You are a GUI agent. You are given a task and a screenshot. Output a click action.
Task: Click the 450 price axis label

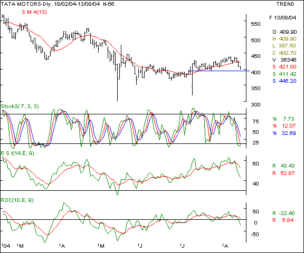[x=255, y=56]
